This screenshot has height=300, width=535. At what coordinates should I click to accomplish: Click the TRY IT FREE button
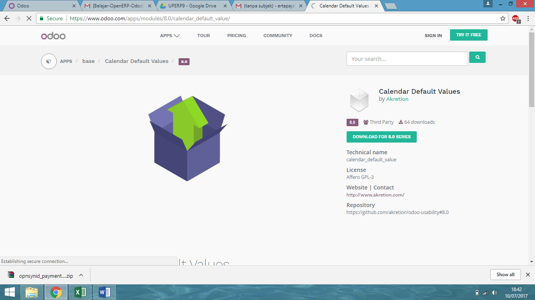tap(468, 35)
